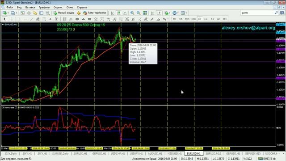Select the arrow cursor tool
This screenshot has width=286, height=161.
(4, 19)
